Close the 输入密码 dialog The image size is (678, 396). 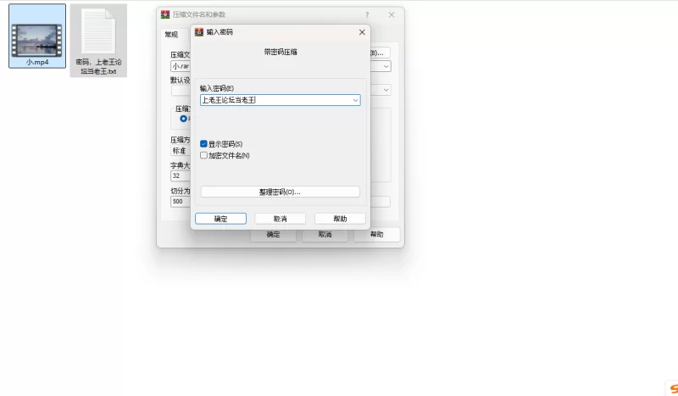click(362, 32)
